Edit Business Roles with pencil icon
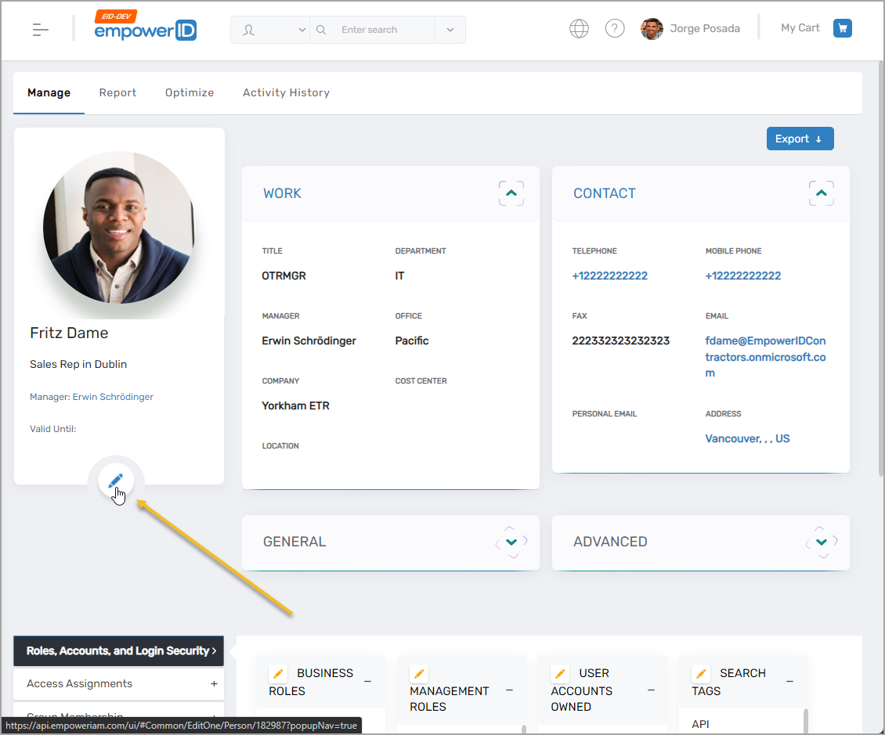Image resolution: width=885 pixels, height=735 pixels. point(278,674)
